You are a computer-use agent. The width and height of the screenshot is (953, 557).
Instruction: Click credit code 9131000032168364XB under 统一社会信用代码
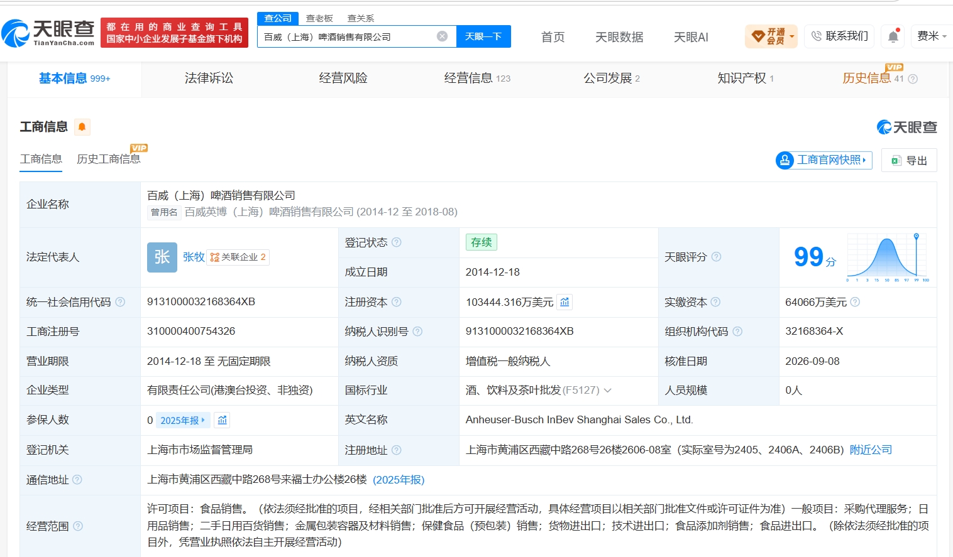coord(201,301)
